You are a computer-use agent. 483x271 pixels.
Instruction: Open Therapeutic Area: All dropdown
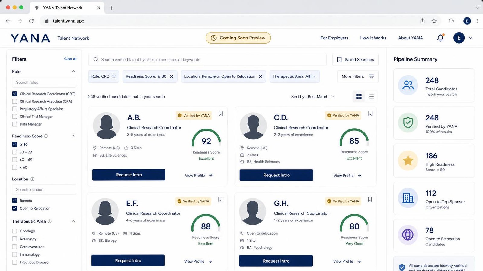point(295,76)
